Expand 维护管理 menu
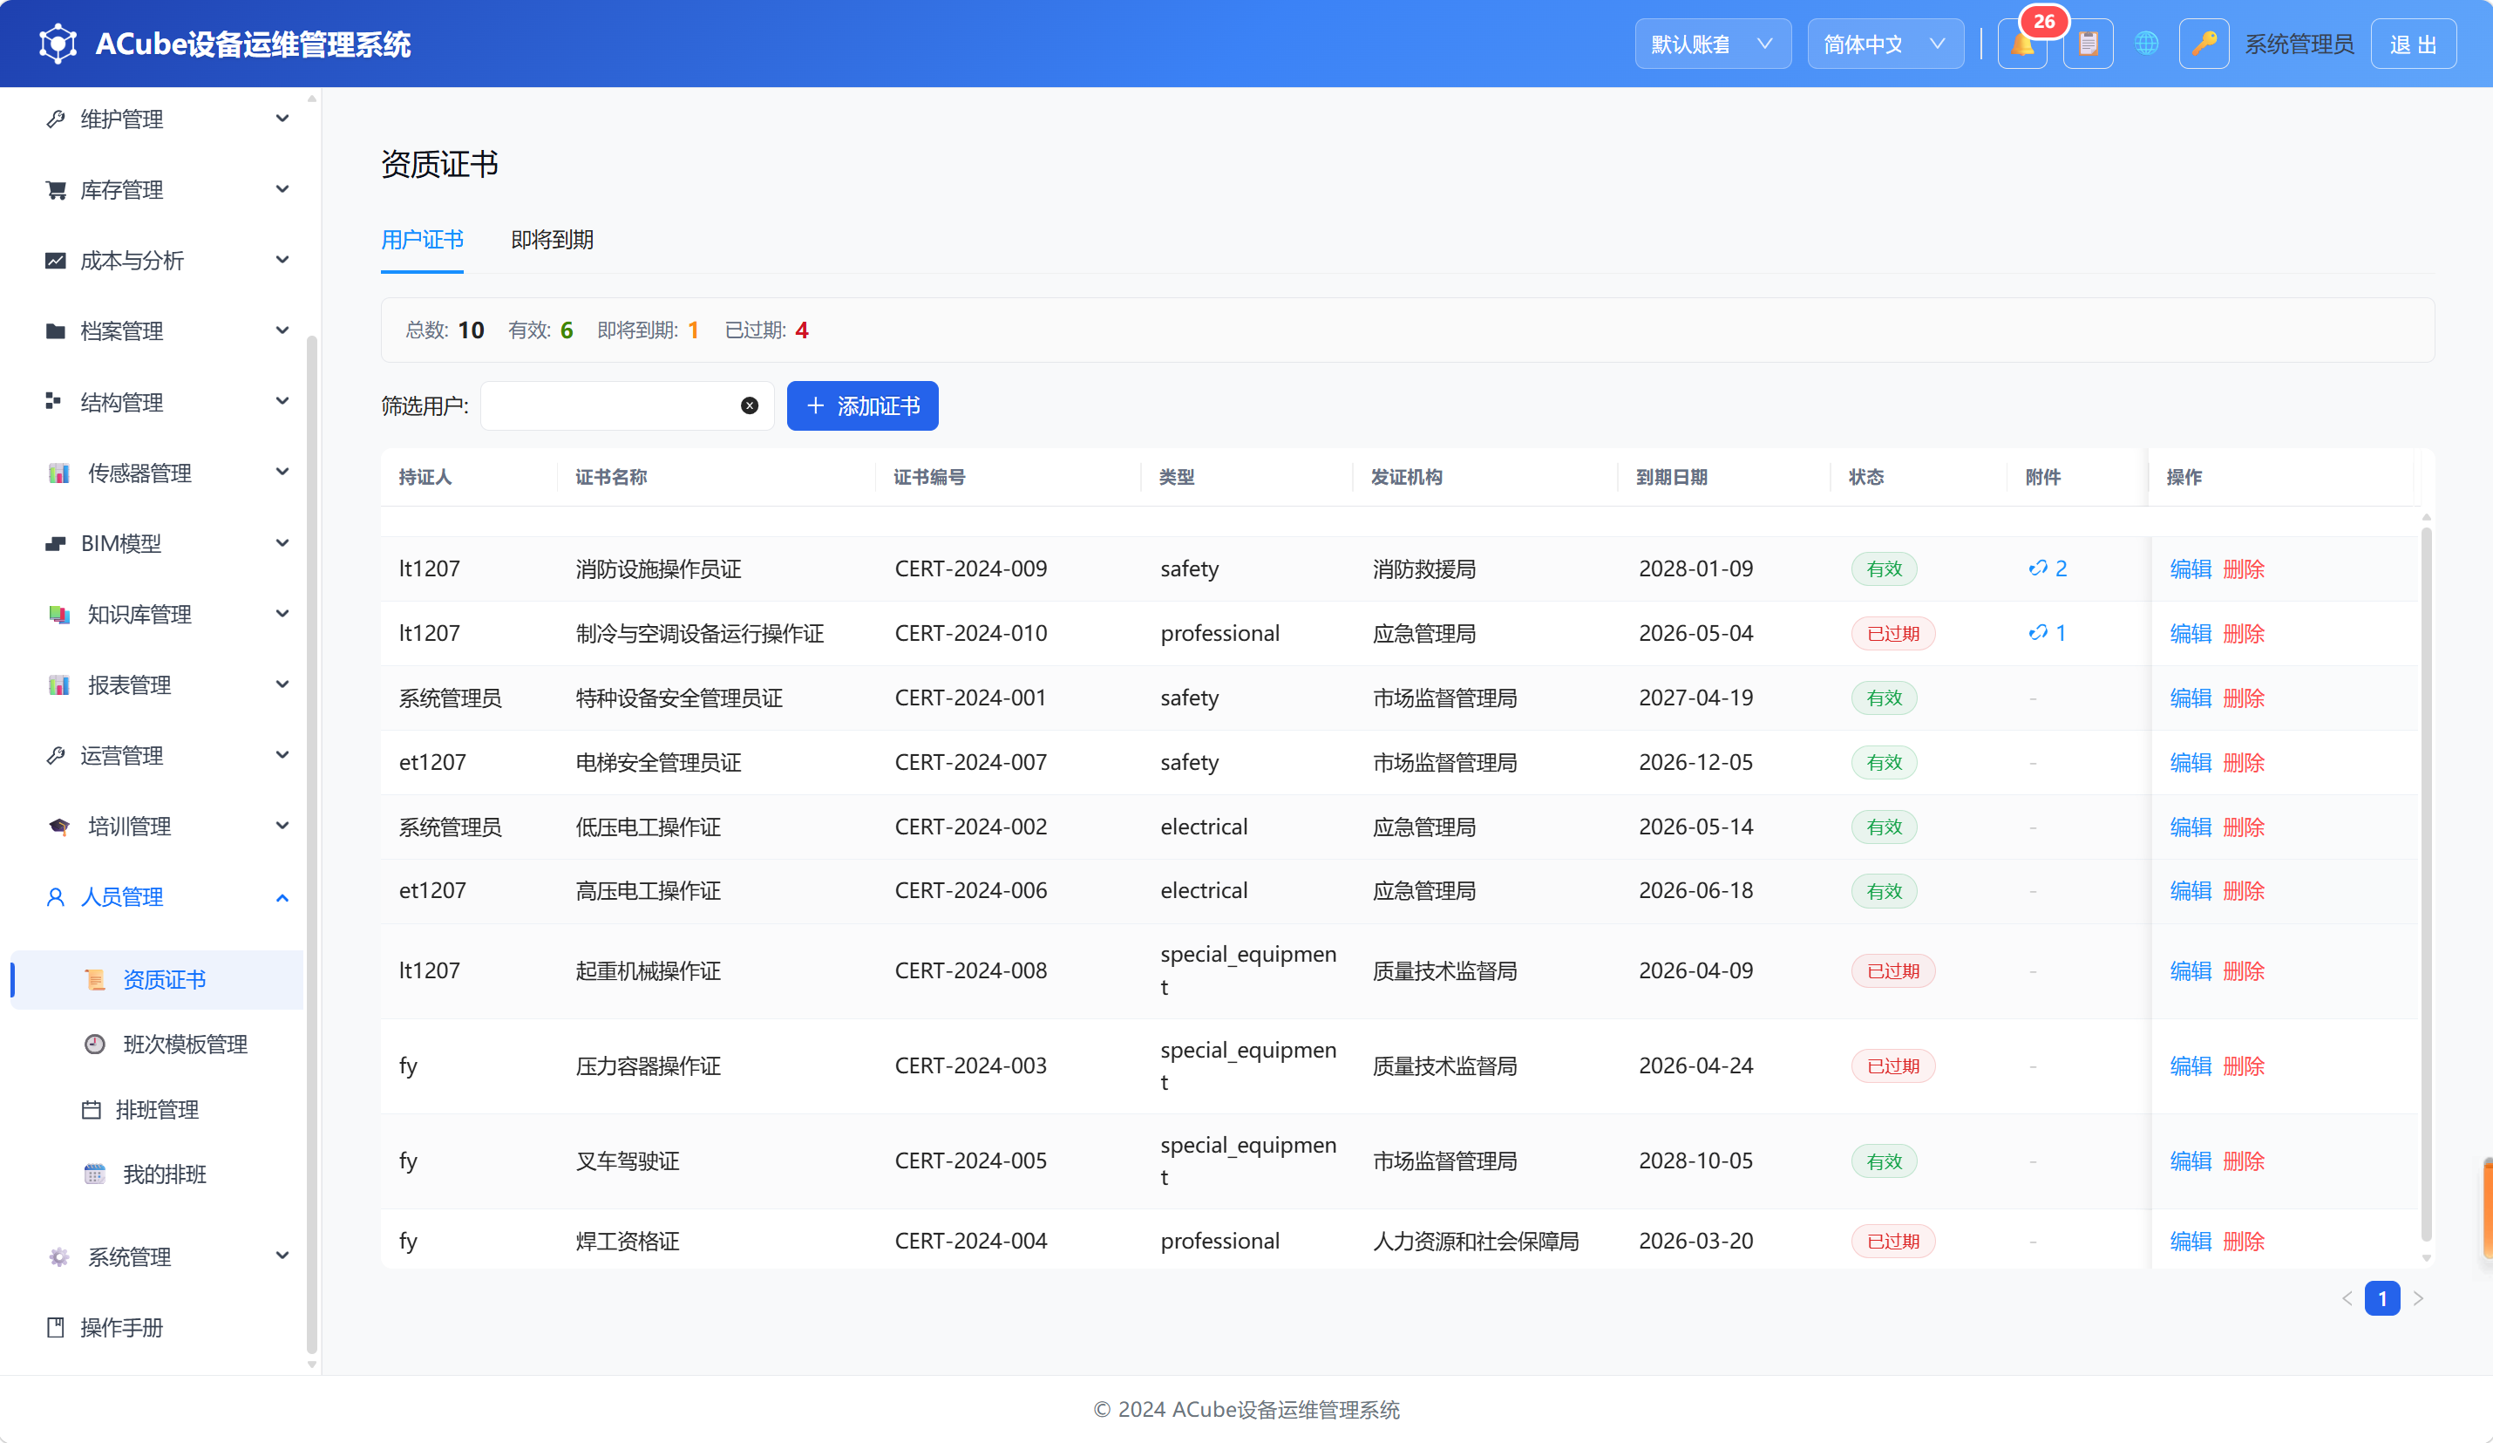Viewport: 2493px width, 1443px height. [x=159, y=119]
